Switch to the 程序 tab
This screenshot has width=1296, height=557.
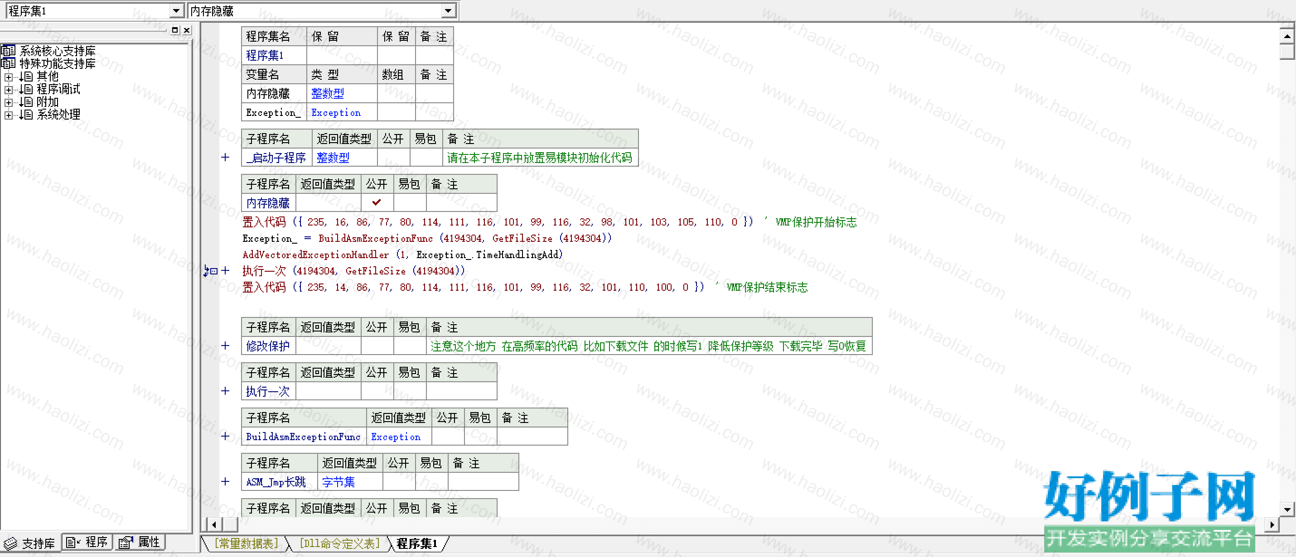click(x=87, y=542)
